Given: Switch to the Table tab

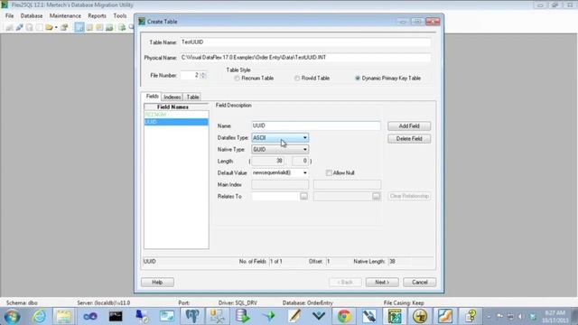Looking at the screenshot, I should point(192,97).
